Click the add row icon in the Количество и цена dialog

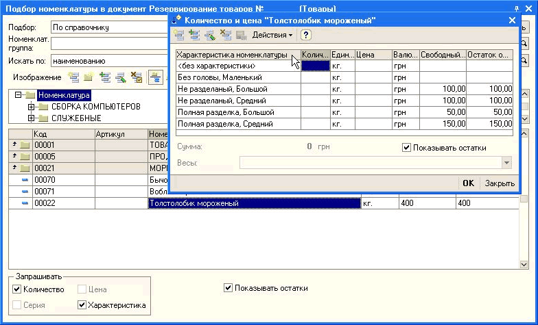[x=179, y=35]
